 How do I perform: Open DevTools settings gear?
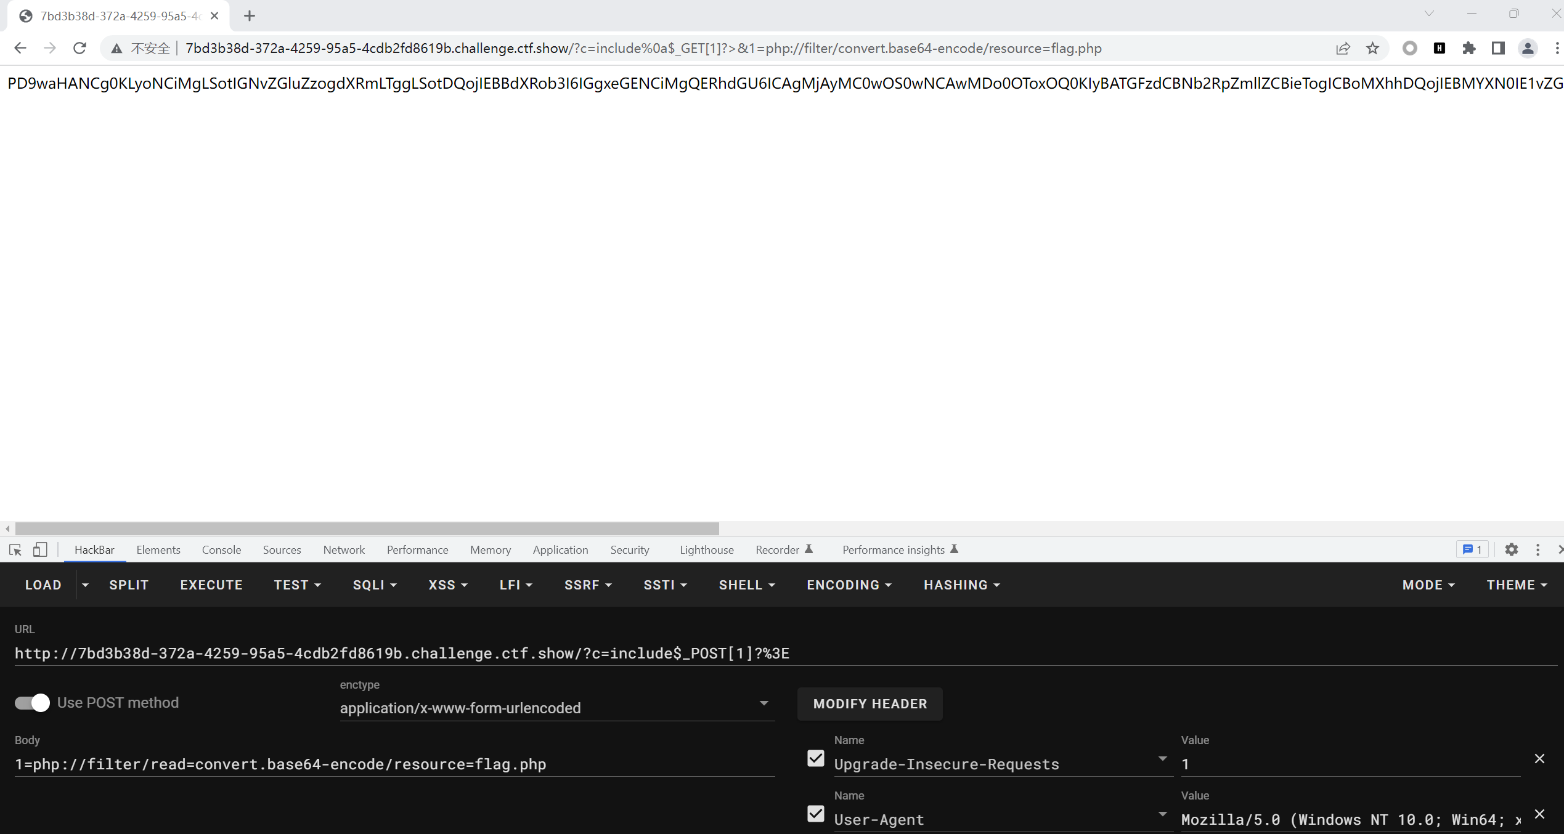(1511, 549)
